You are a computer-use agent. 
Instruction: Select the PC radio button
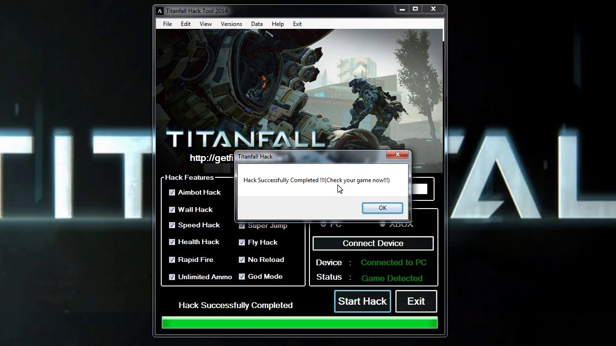tap(323, 224)
